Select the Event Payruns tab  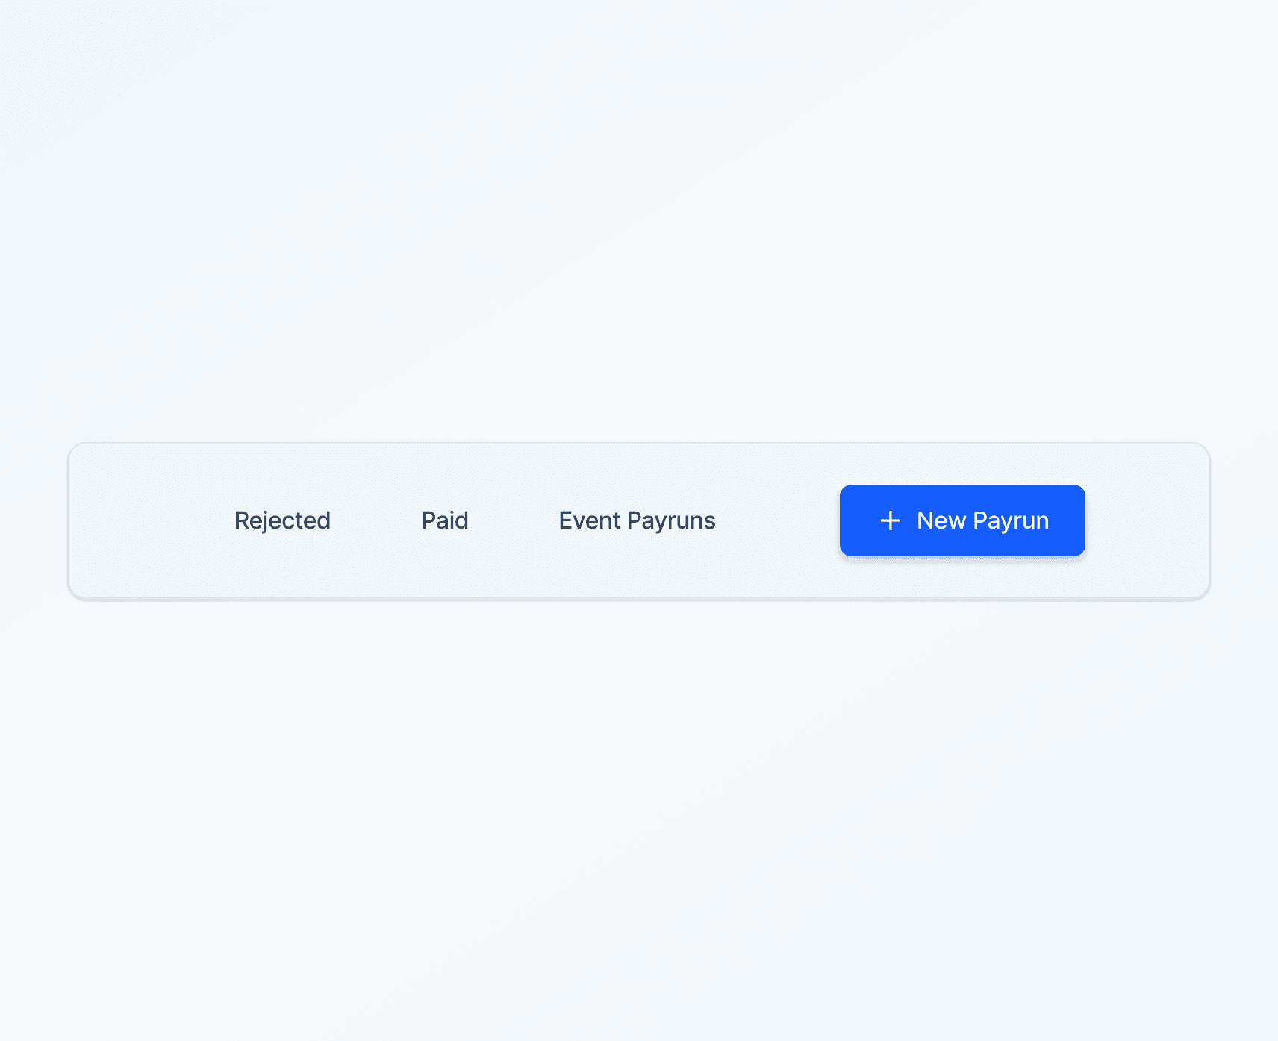pos(637,520)
